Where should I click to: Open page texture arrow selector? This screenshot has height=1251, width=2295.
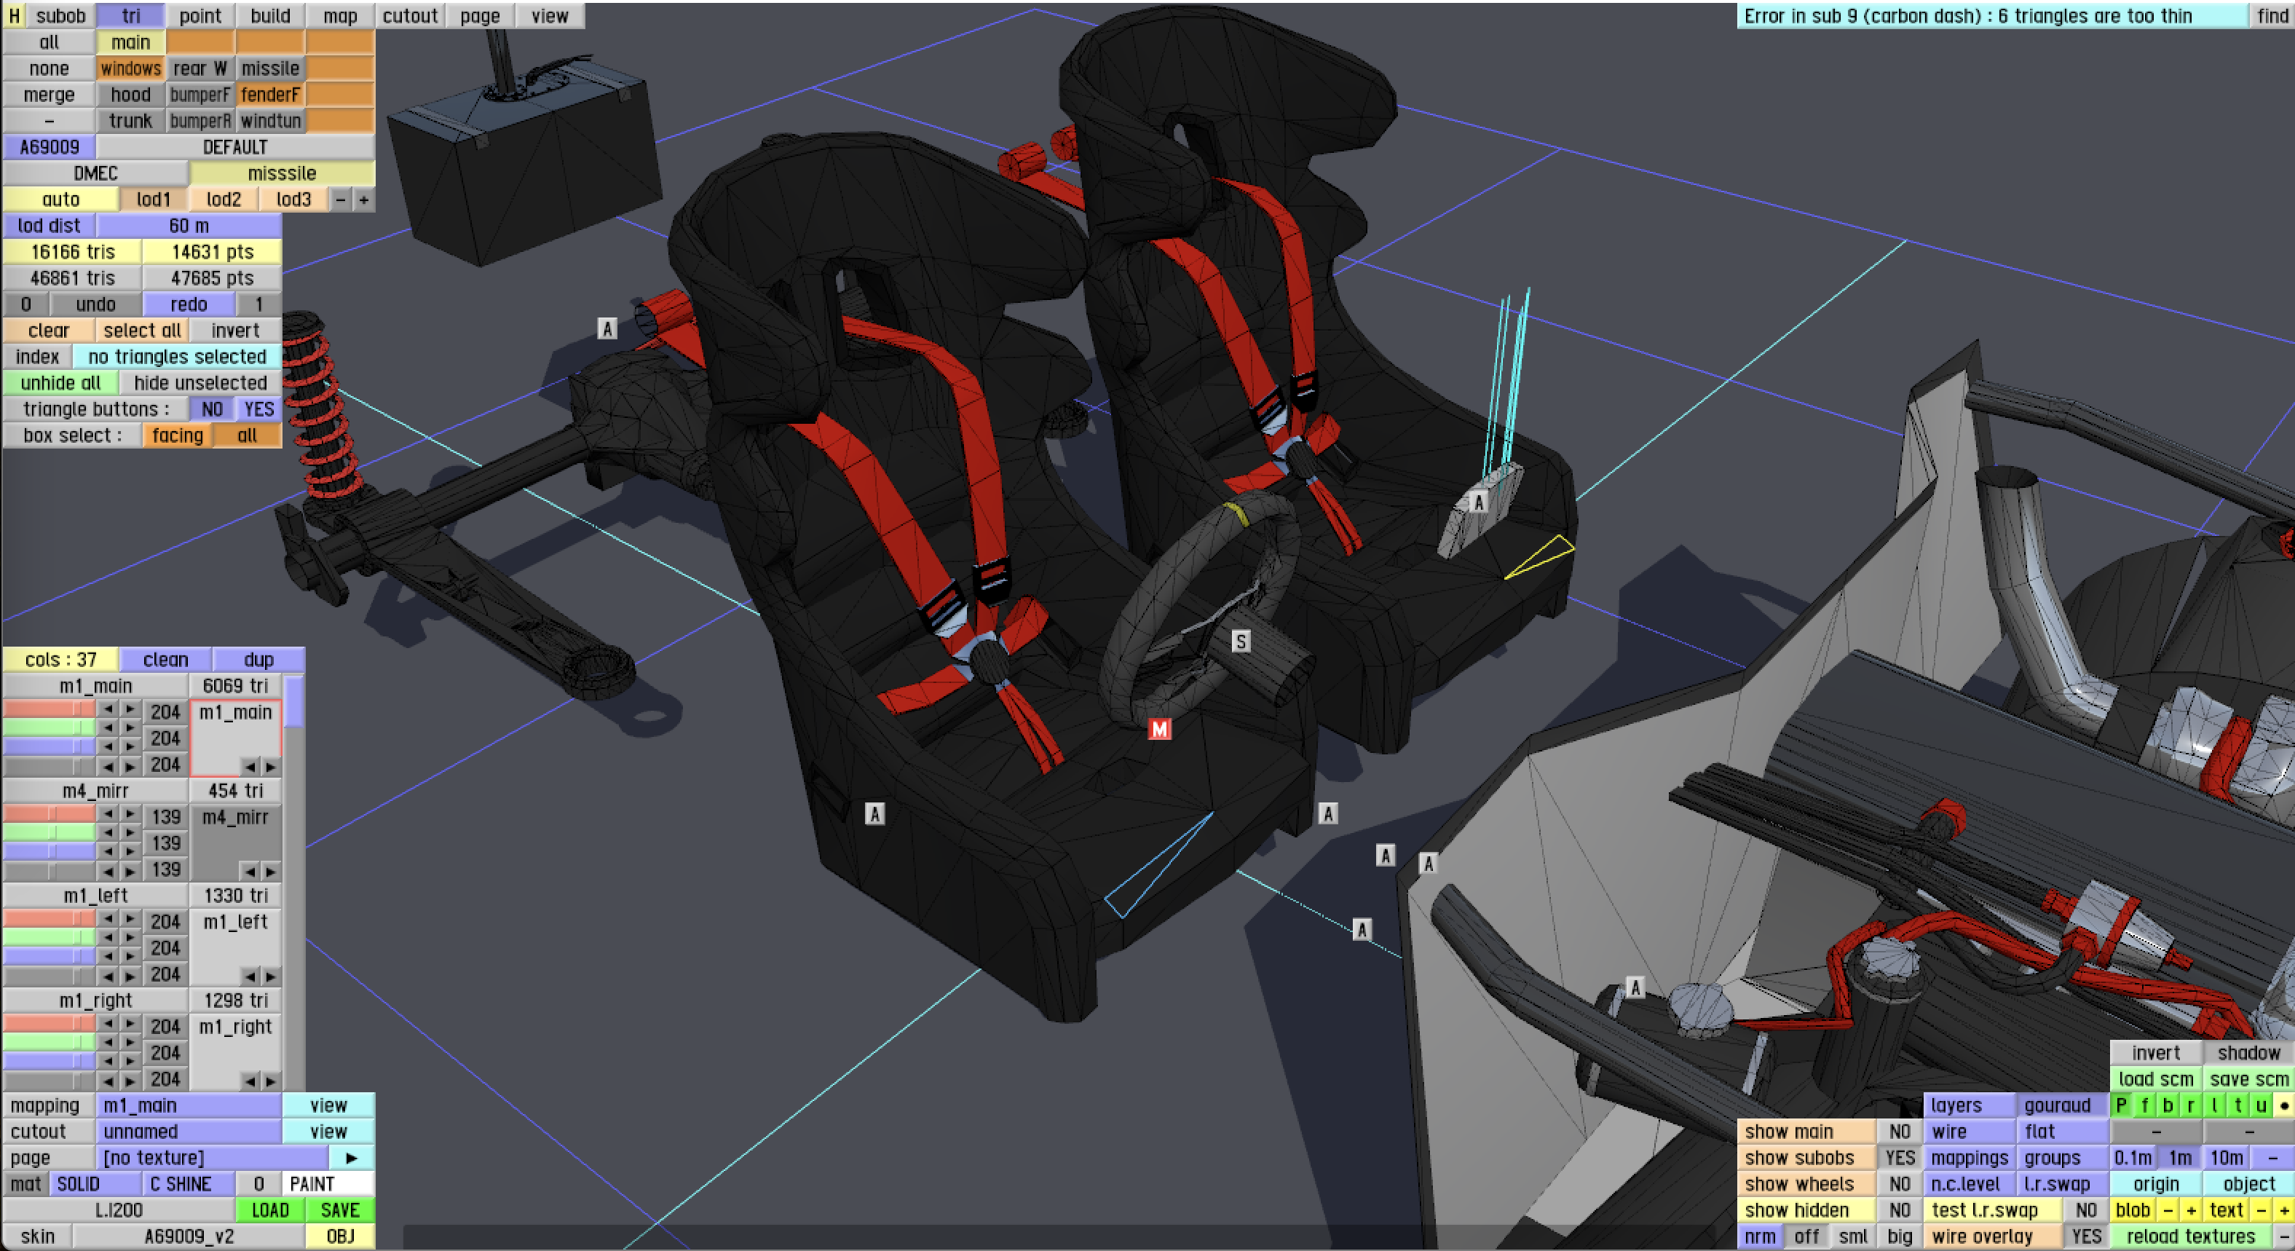(x=351, y=1158)
